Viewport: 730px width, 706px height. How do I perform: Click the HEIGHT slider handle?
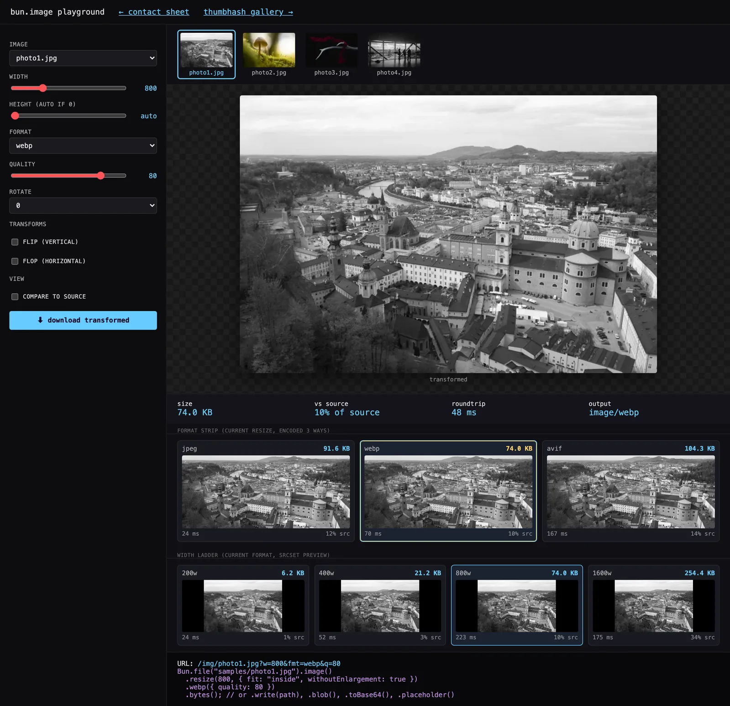(x=15, y=116)
